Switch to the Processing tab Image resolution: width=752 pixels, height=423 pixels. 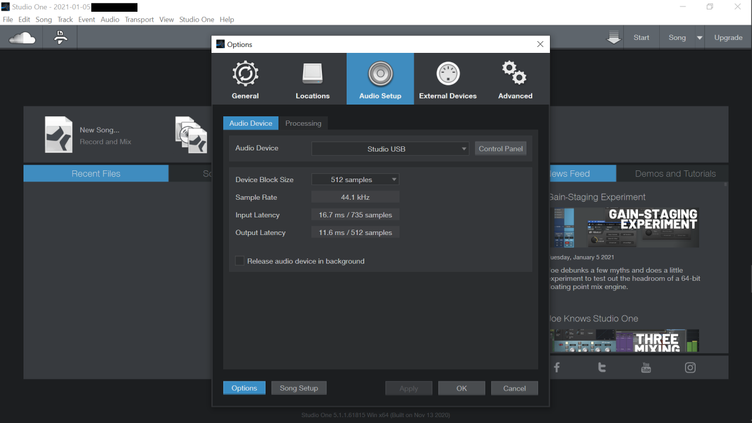pyautogui.click(x=303, y=123)
